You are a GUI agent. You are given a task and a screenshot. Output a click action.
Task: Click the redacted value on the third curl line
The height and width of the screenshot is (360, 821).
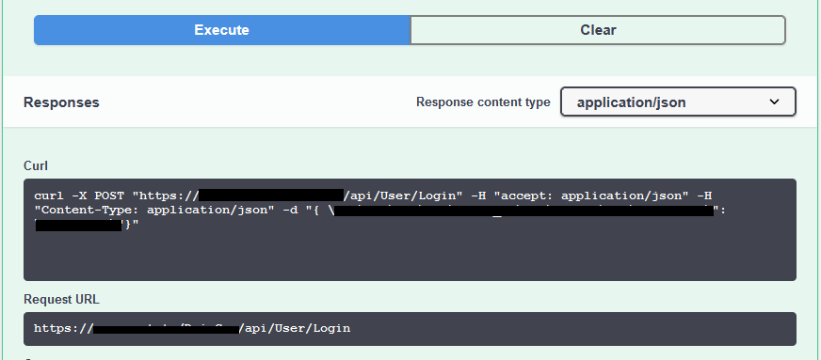(78, 226)
